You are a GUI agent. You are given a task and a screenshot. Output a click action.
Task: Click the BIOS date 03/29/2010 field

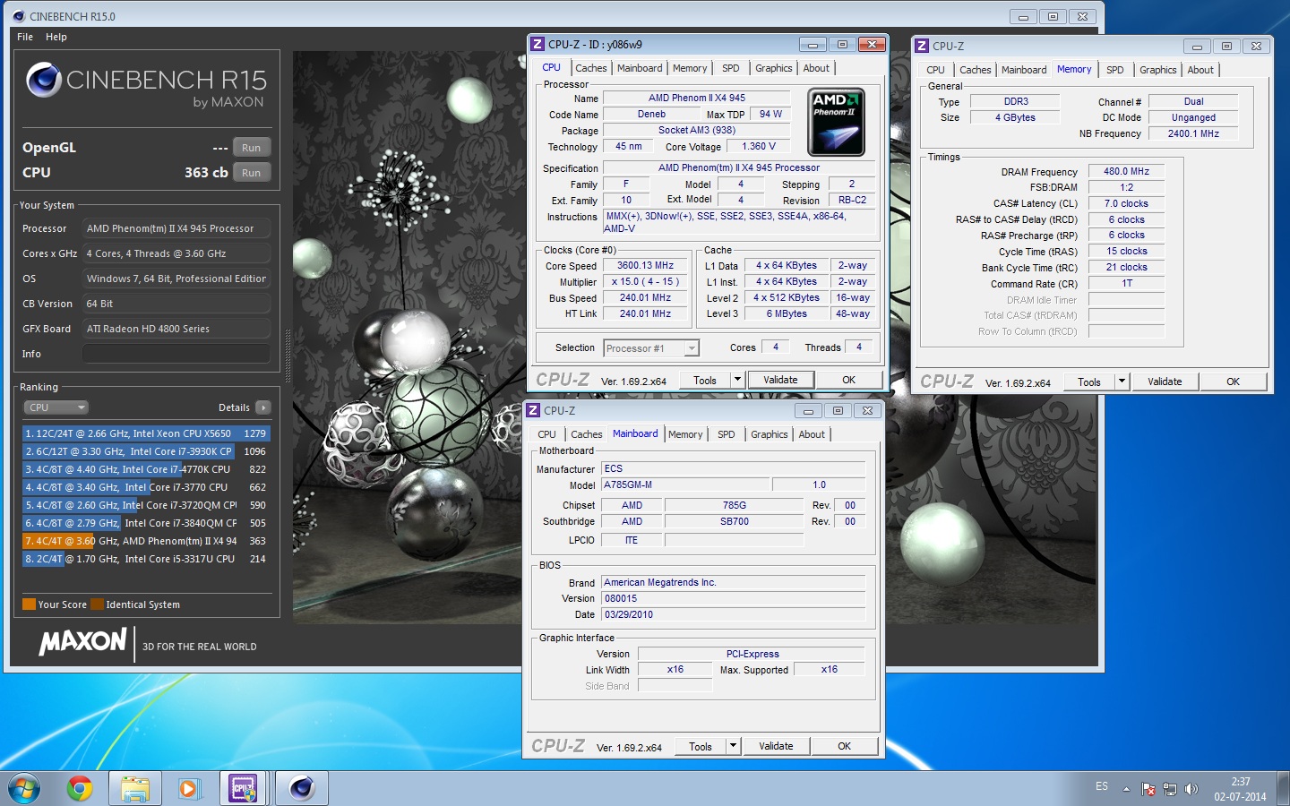pos(733,614)
